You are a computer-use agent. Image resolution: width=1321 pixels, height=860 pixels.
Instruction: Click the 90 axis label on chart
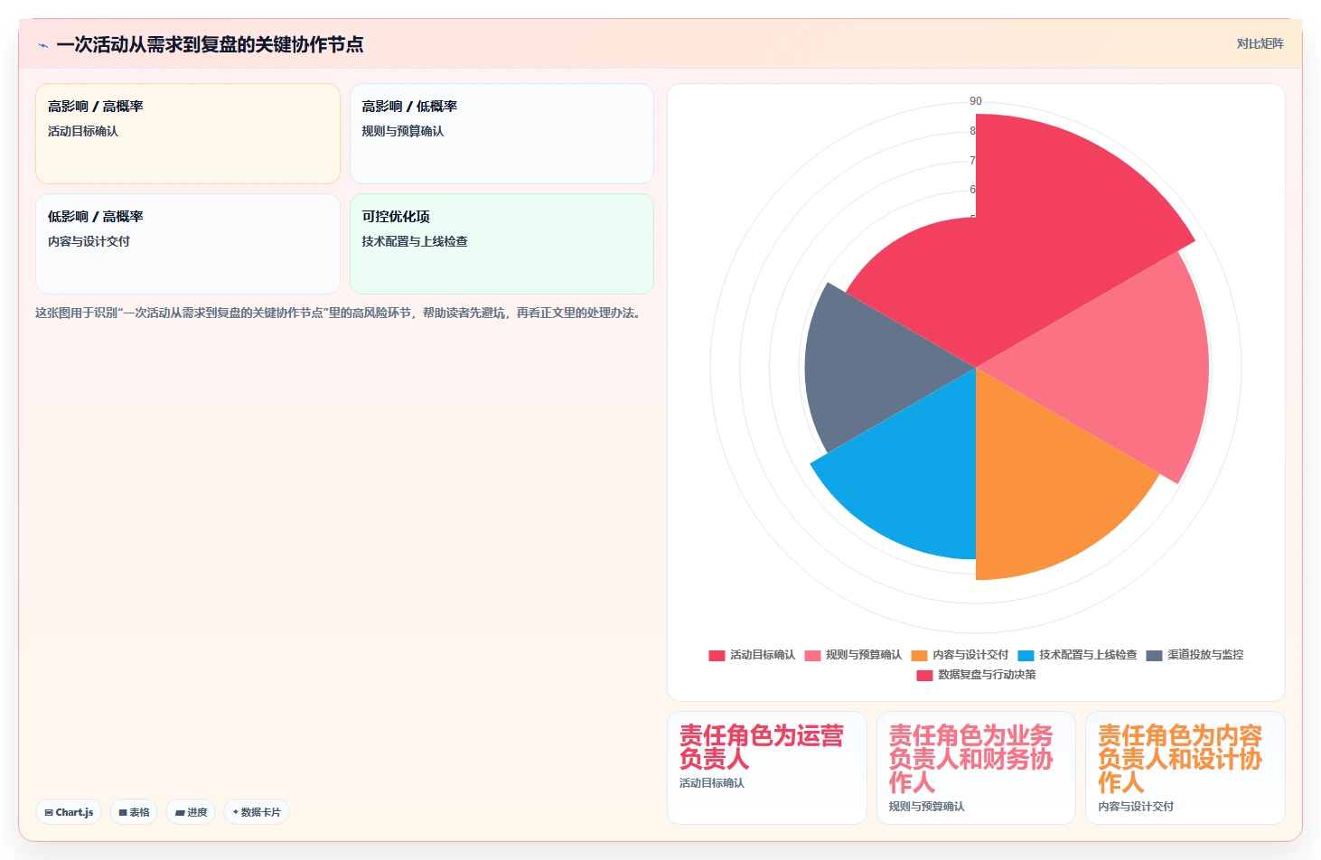point(976,101)
